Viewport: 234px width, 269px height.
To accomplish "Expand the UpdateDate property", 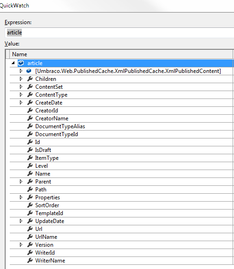I will pyautogui.click(x=21, y=221).
